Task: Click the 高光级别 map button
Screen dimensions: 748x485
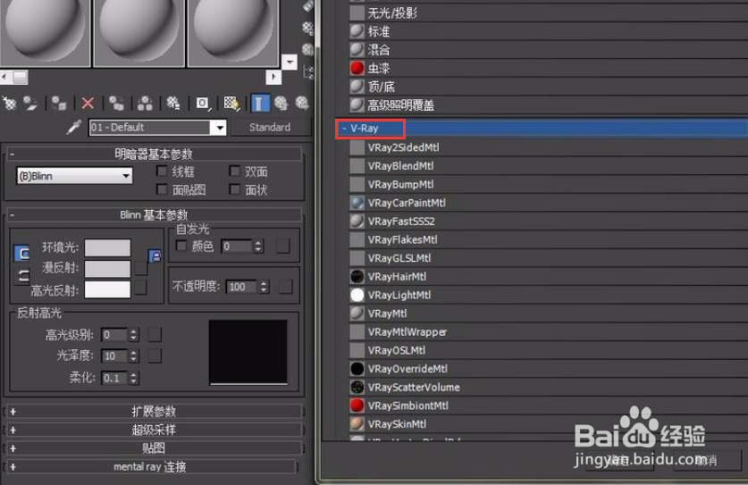Action: click(155, 335)
